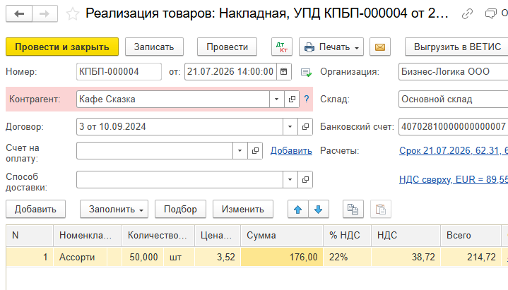Click the Сумма column header
The height and width of the screenshot is (290, 508).
[282, 235]
